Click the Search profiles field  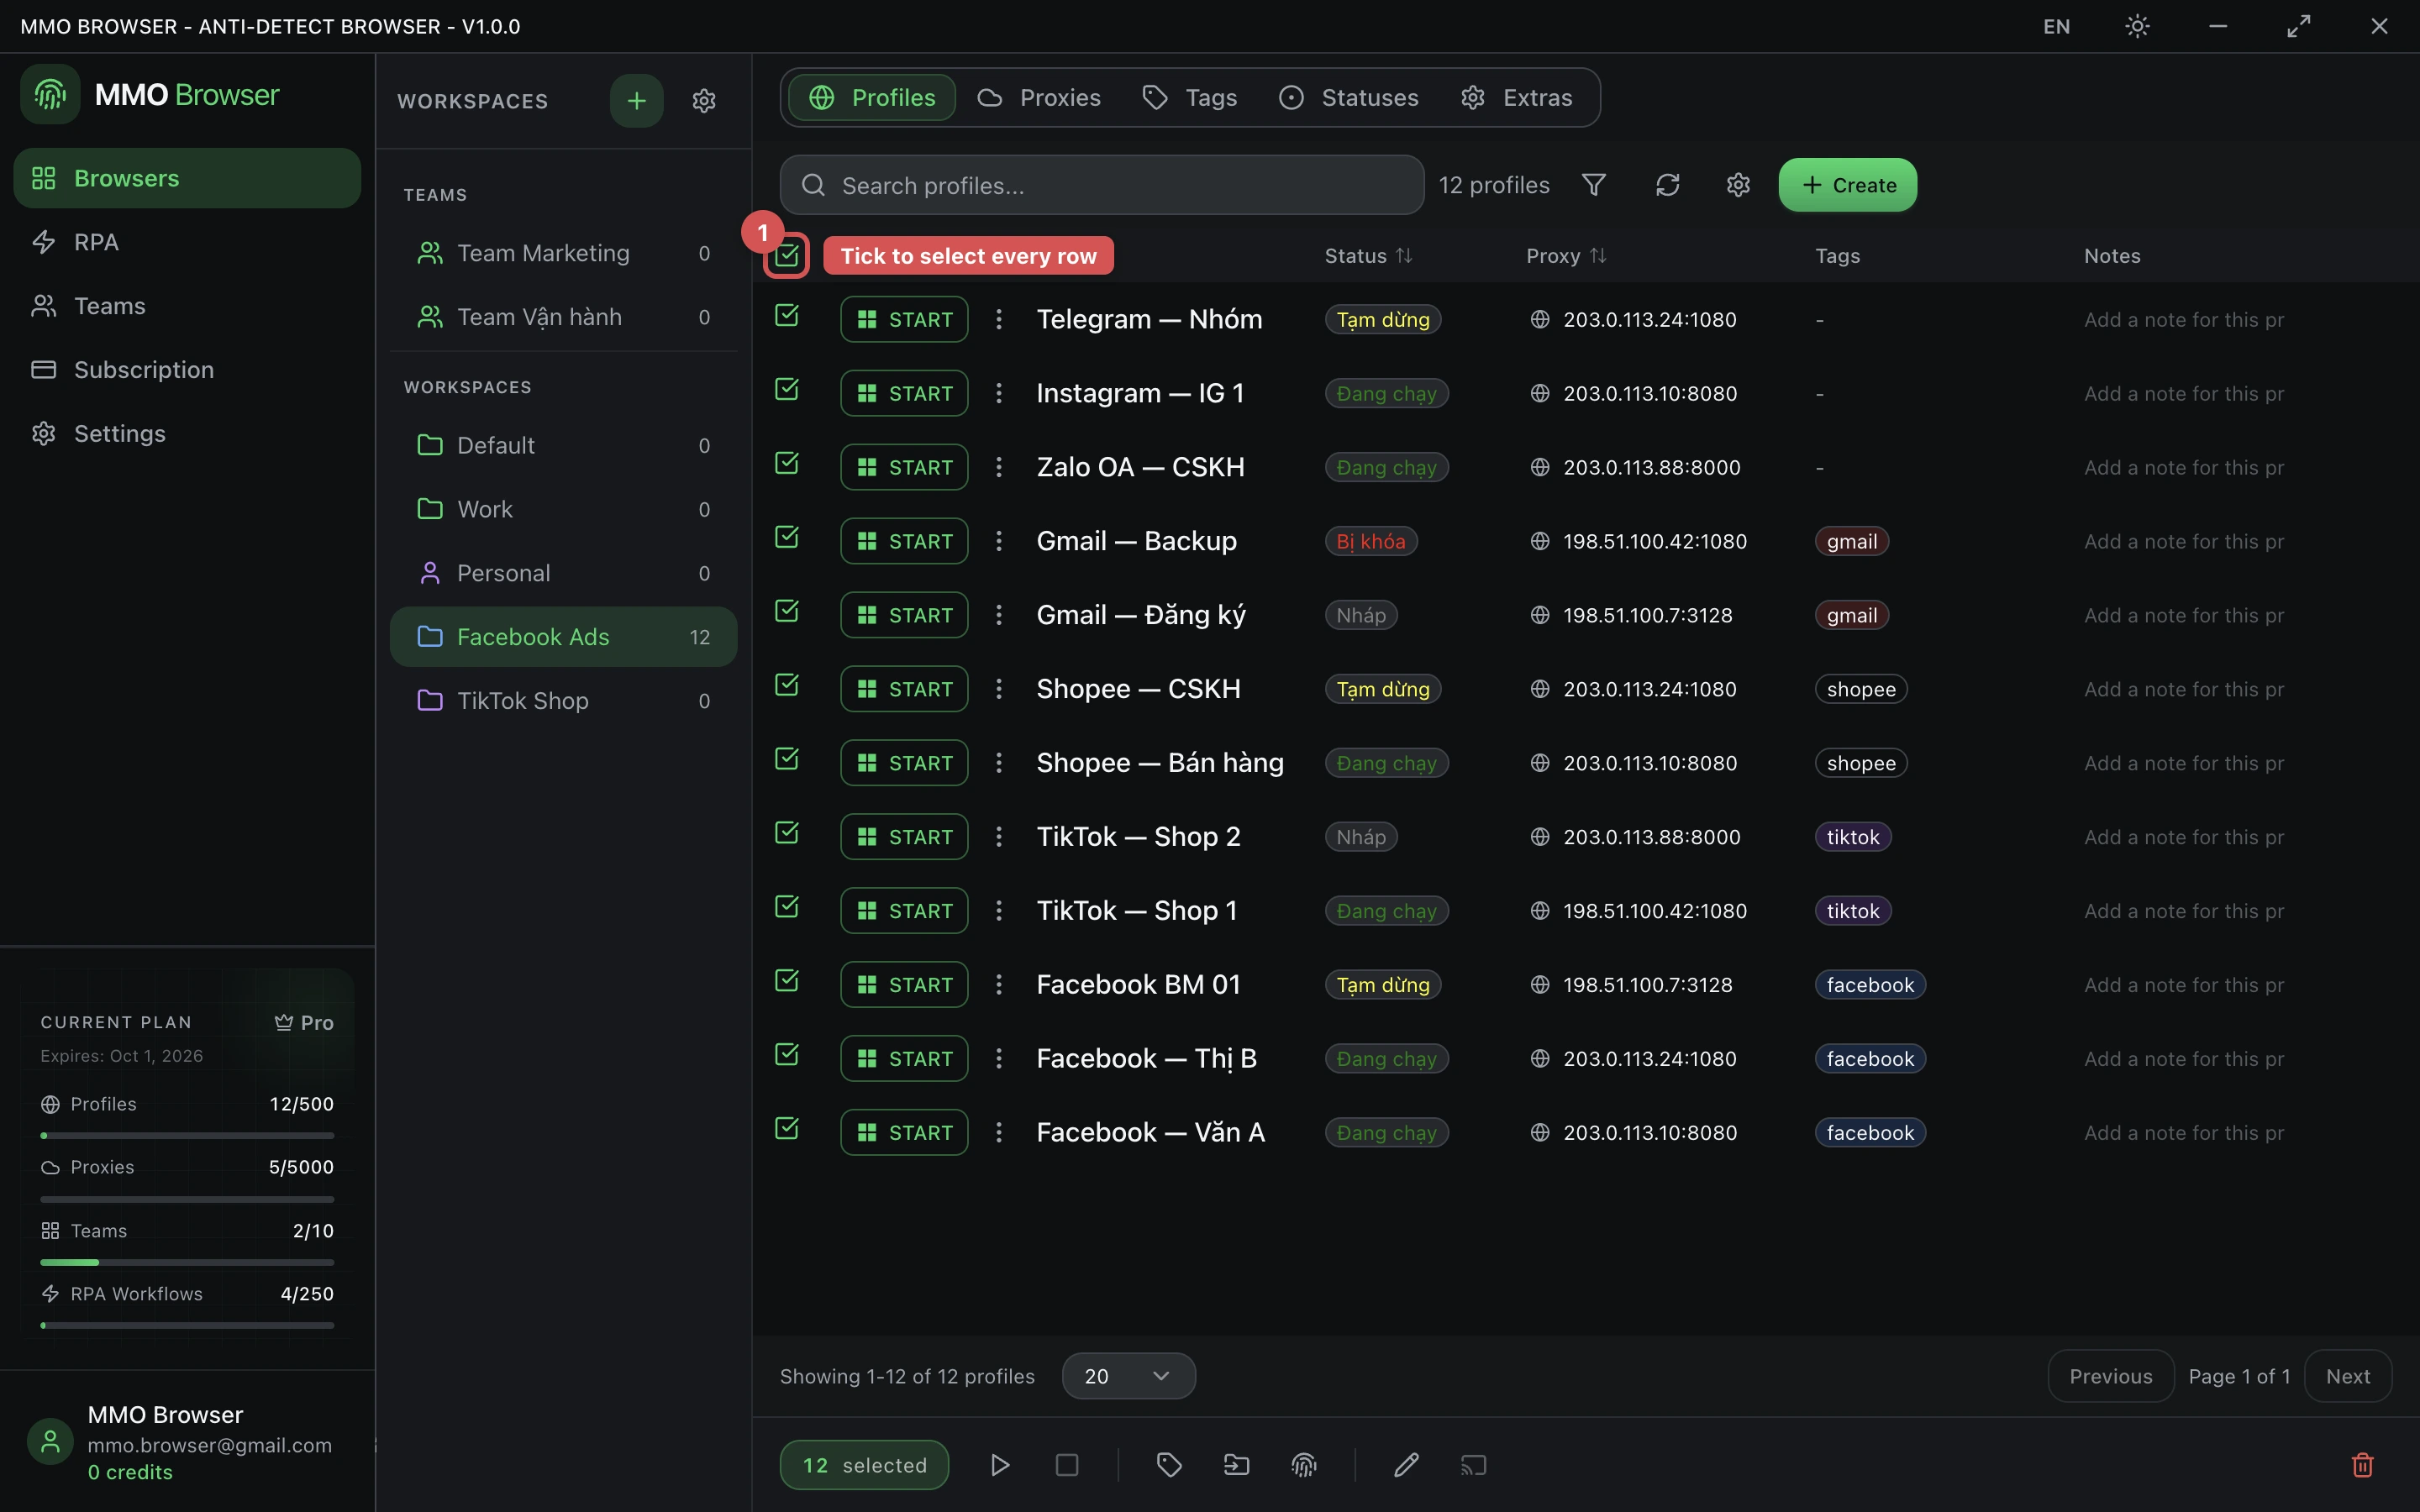[1101, 185]
